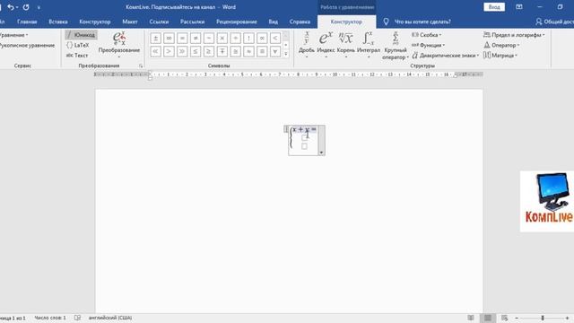Image resolution: width=574 pixels, height=323 pixels.
Task: Switch to Web Layout view
Action: click(x=504, y=318)
